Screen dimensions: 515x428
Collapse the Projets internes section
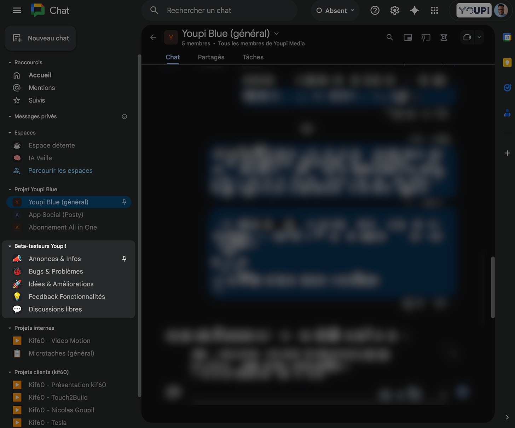pos(10,328)
